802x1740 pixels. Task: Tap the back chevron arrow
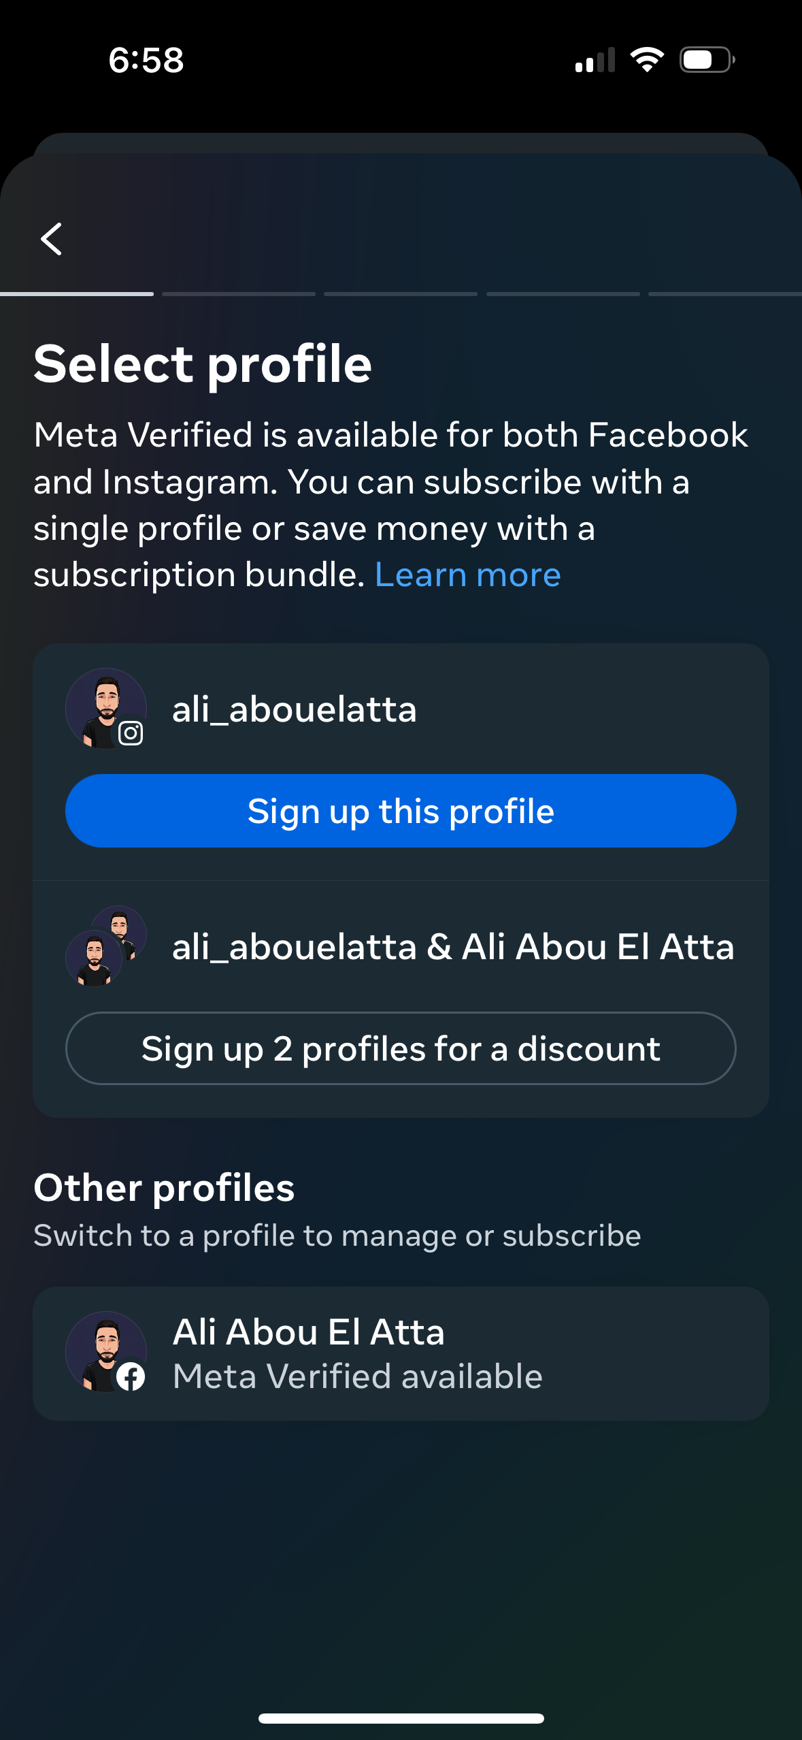click(x=52, y=239)
